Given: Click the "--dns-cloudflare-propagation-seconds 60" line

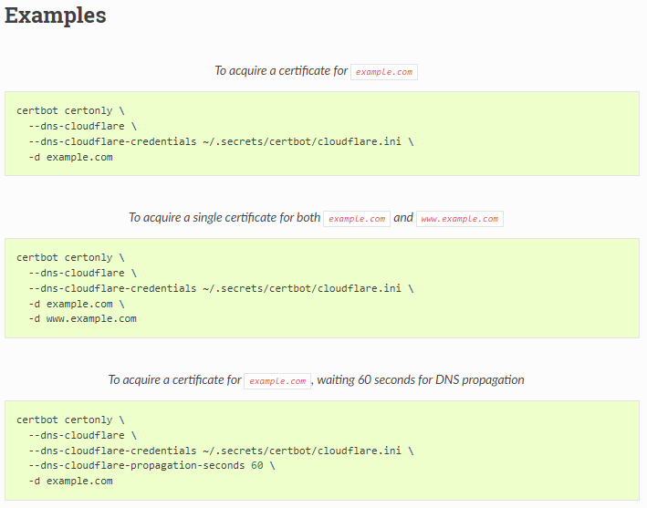Looking at the screenshot, I should 151,465.
